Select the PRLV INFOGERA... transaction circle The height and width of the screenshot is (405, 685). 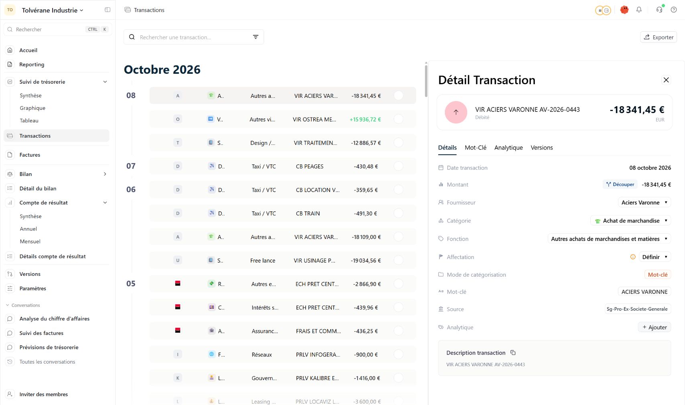click(398, 354)
